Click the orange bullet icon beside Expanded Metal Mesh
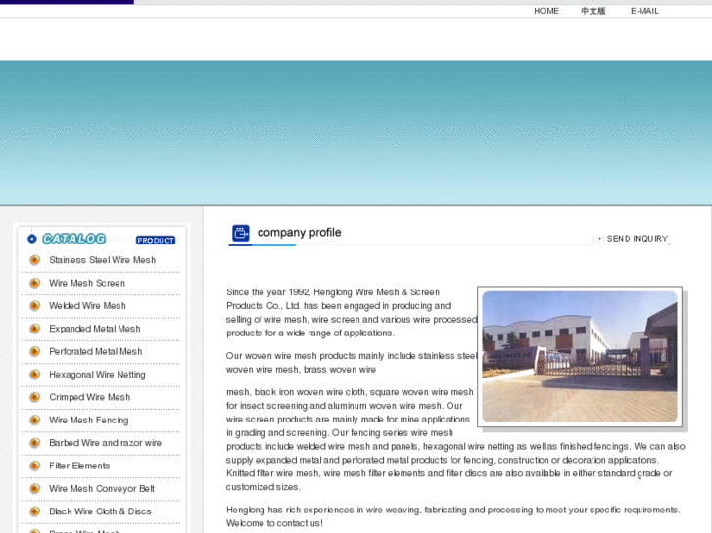This screenshot has height=533, width=712. point(34,329)
